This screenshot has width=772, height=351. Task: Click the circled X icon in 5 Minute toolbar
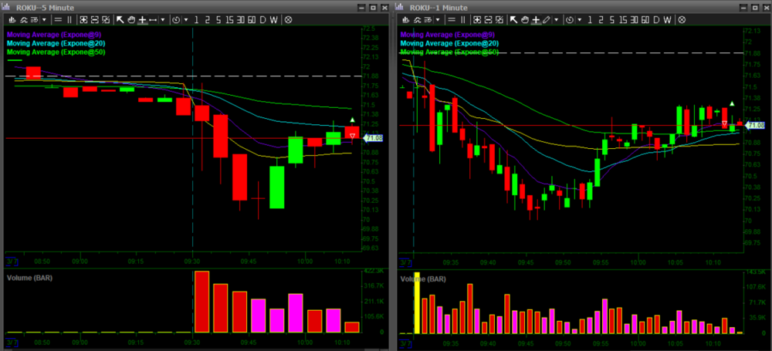(288, 19)
